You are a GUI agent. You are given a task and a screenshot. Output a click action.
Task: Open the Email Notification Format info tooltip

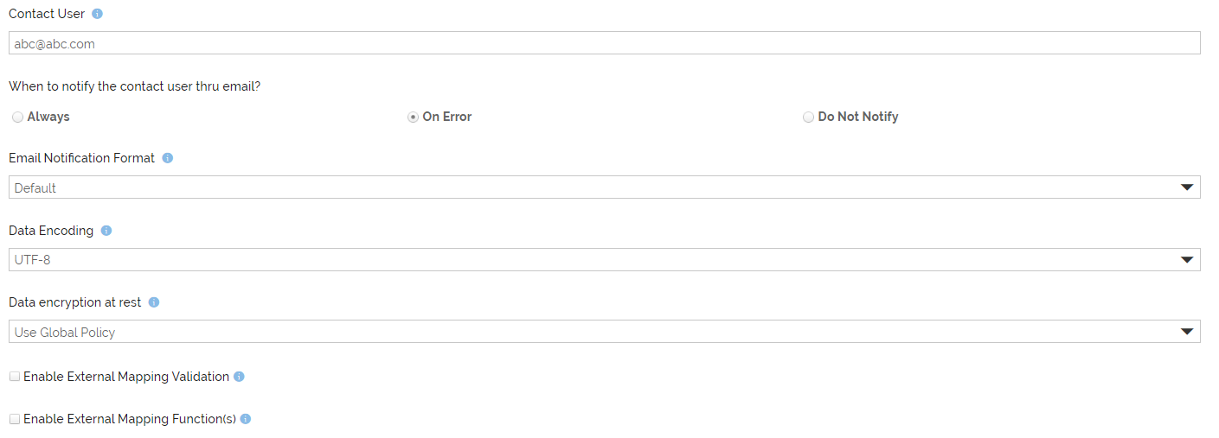click(168, 158)
